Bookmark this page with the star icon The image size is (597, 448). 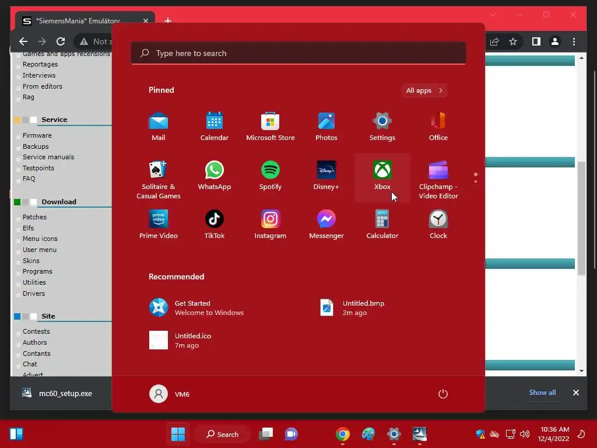(513, 41)
